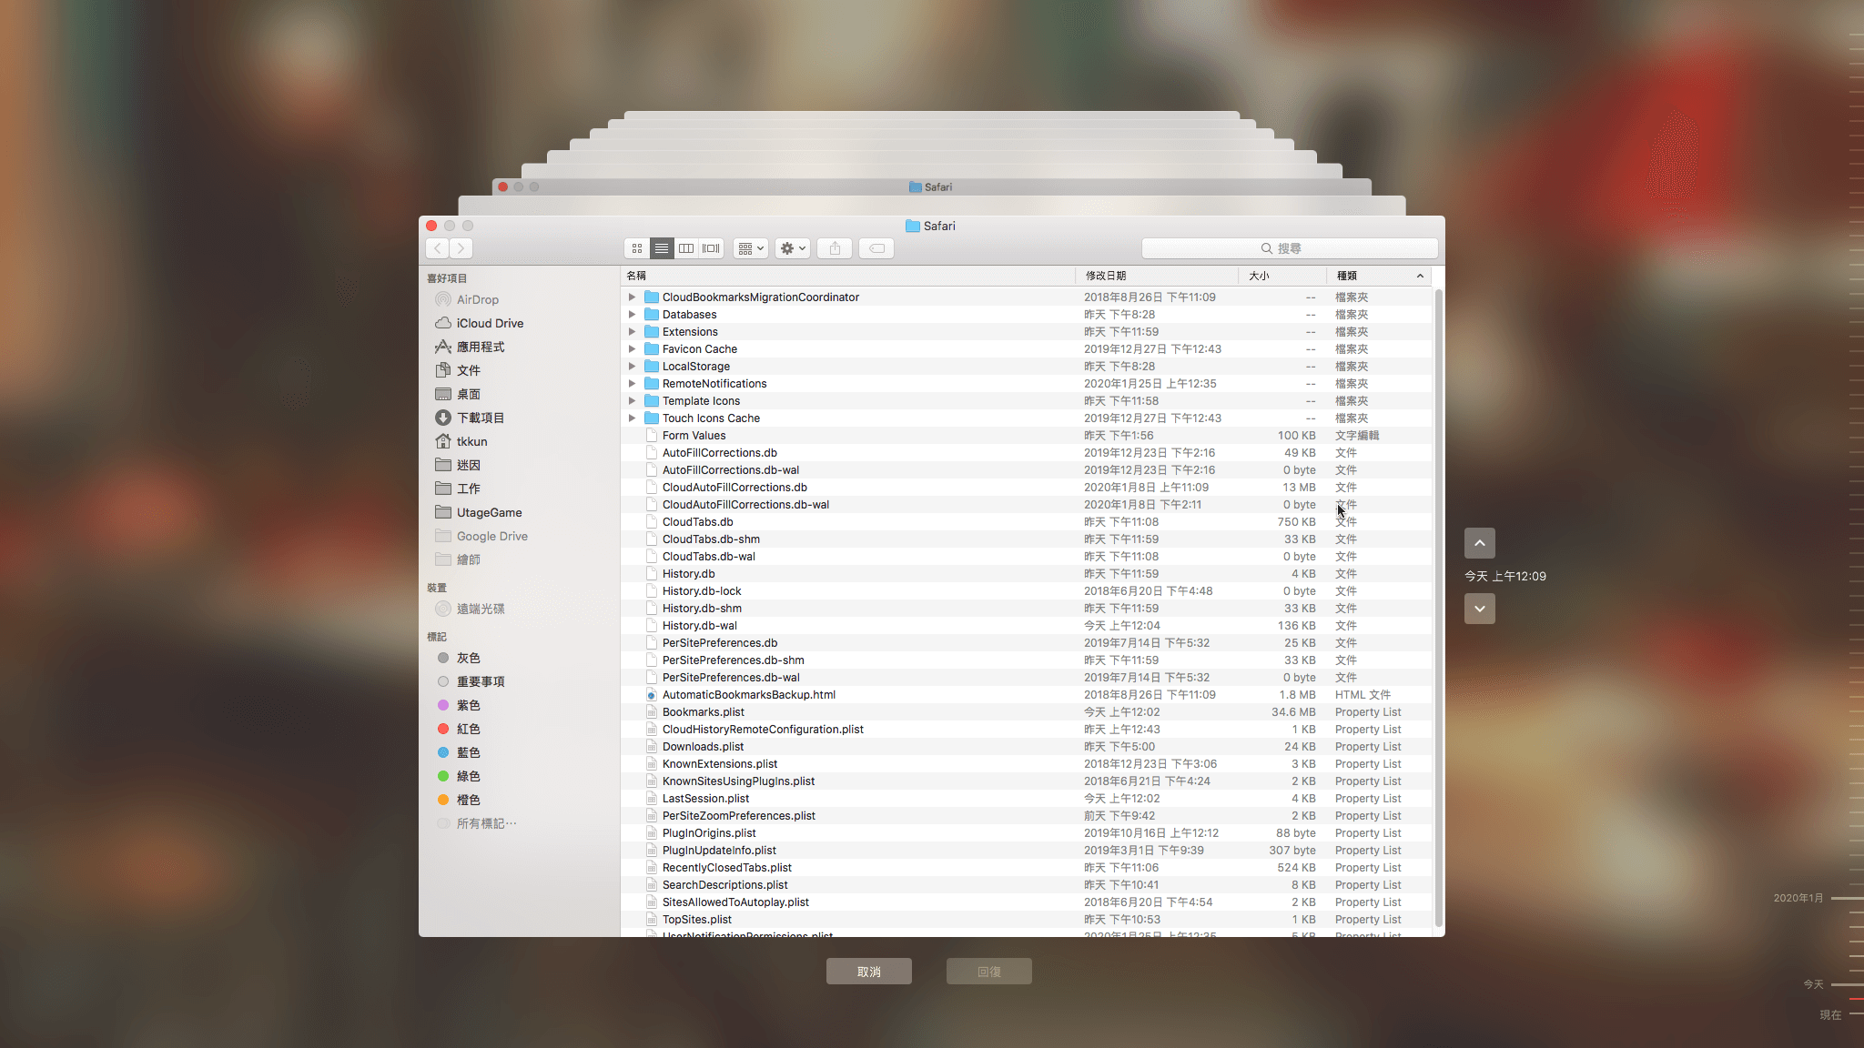This screenshot has height=1048, width=1864.
Task: Click the 回復 button
Action: (989, 972)
